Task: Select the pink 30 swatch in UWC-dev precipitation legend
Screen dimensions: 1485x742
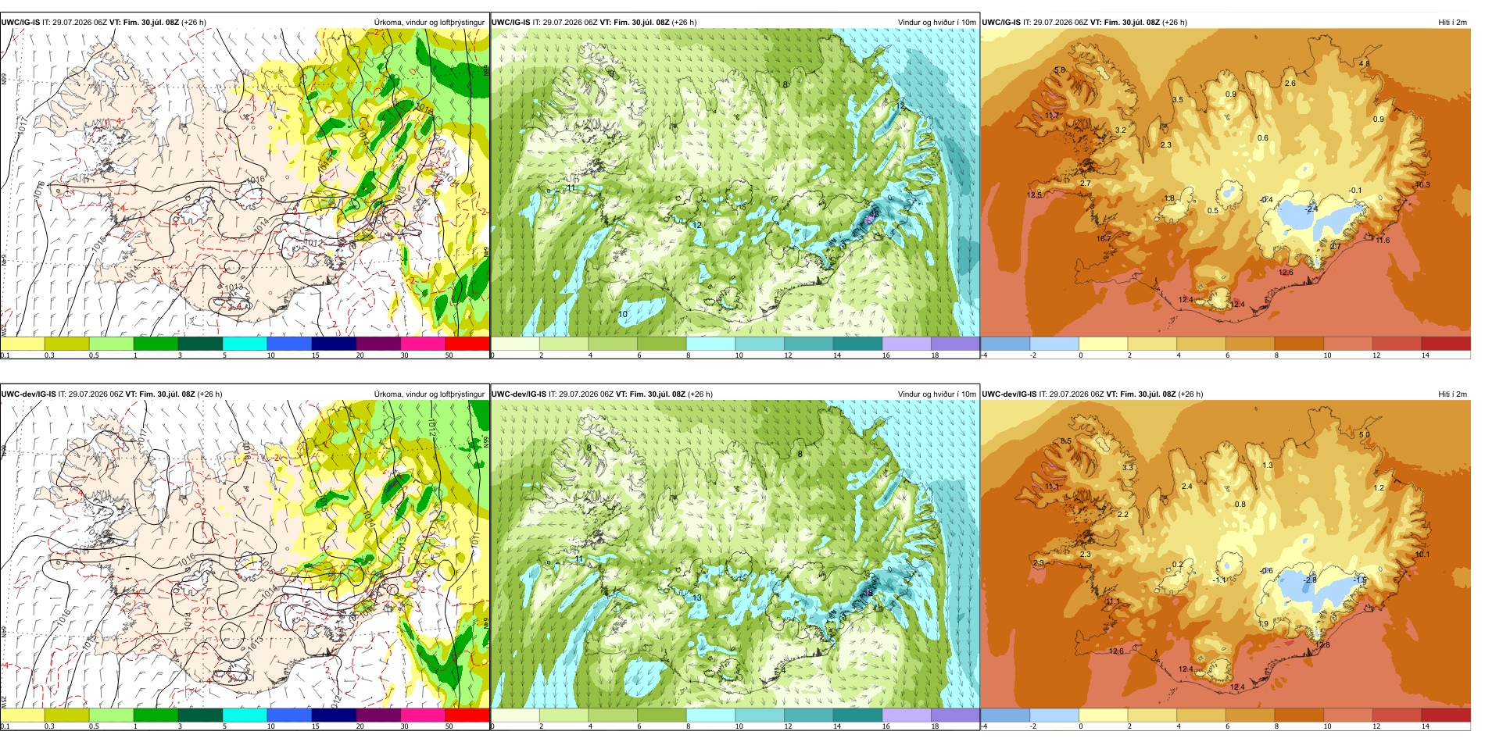Action: 423,715
